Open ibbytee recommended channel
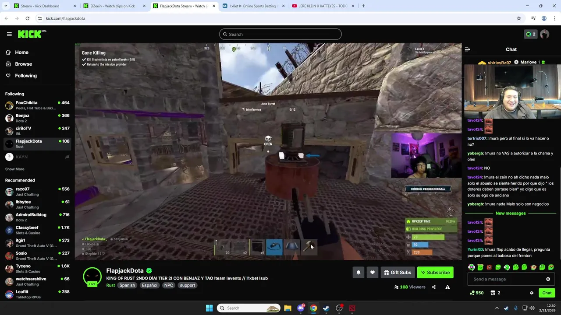The image size is (561, 315). tap(37, 204)
